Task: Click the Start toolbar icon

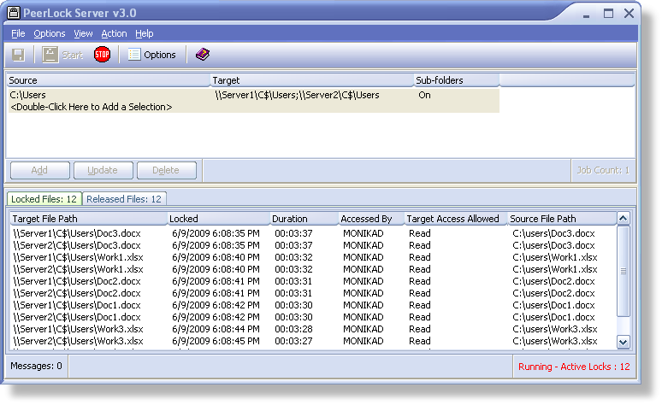Action: pyautogui.click(x=62, y=55)
